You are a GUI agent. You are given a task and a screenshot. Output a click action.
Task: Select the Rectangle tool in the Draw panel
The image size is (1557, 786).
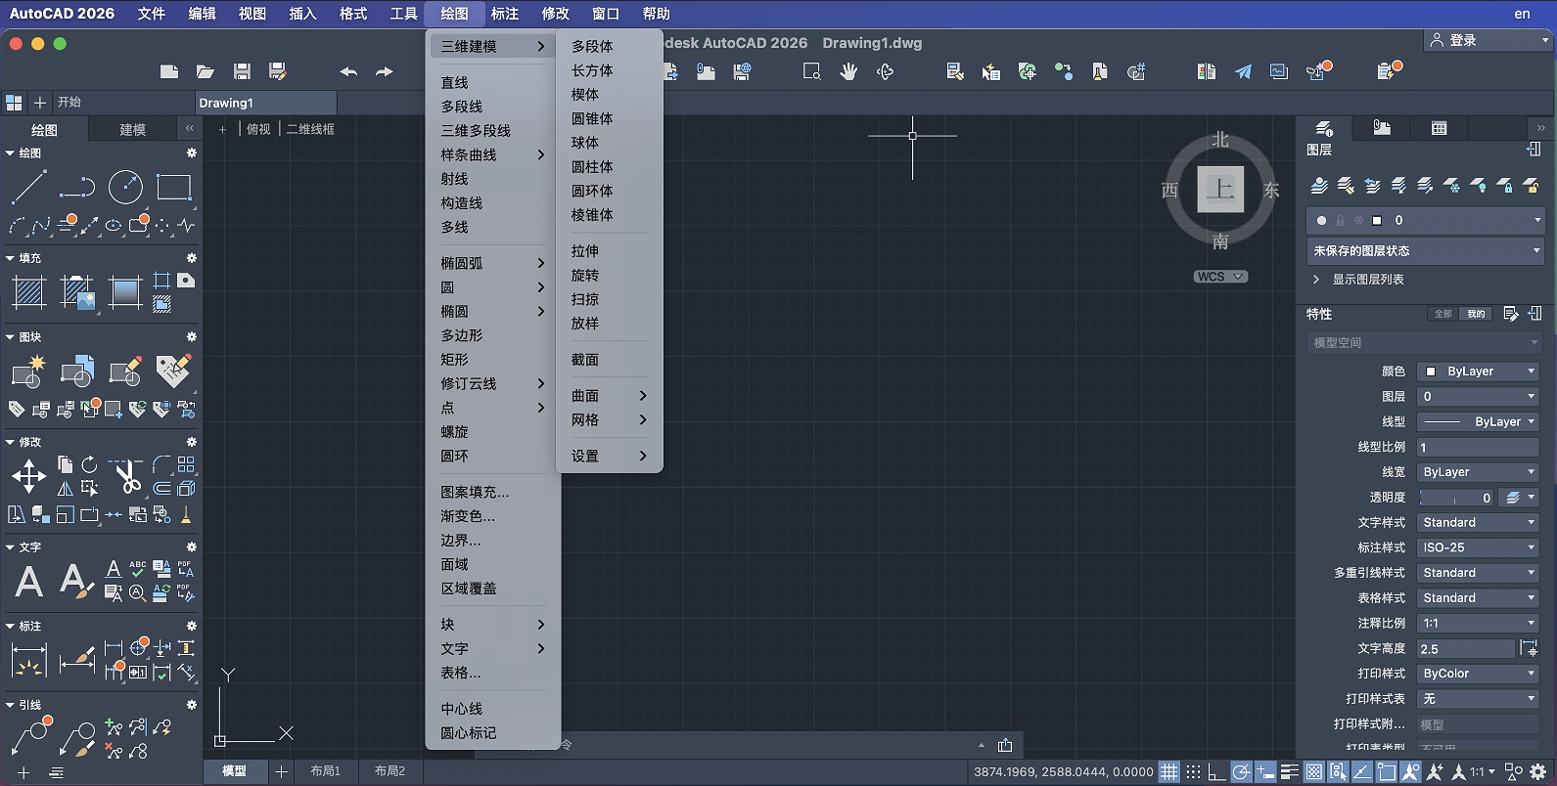click(x=173, y=187)
